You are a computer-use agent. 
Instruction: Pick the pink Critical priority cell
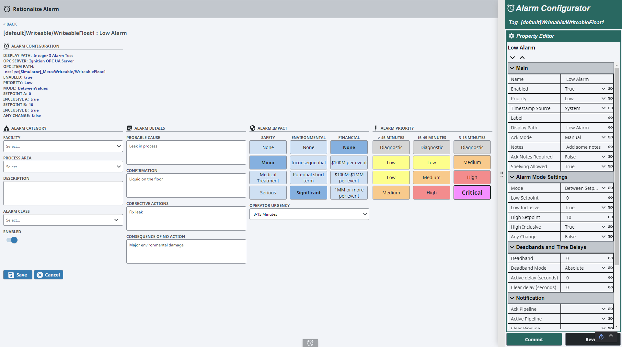tap(472, 192)
